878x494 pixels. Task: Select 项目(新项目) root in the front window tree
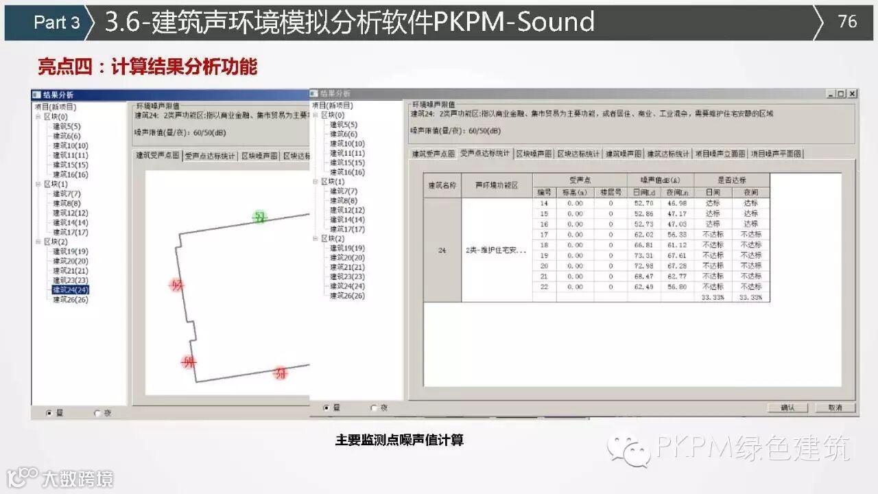(x=333, y=106)
